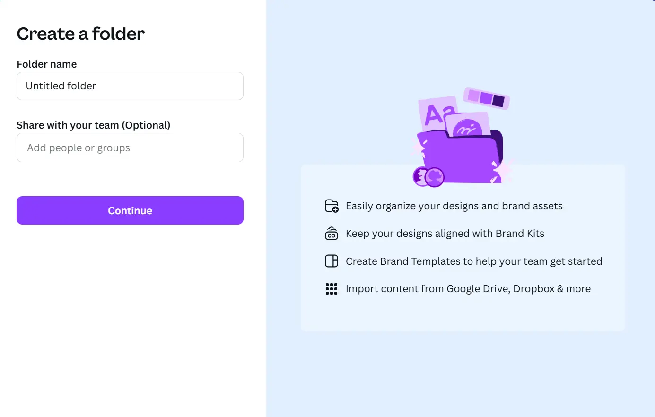Click the Share with your team label
Viewport: 655px width, 417px height.
[94, 125]
